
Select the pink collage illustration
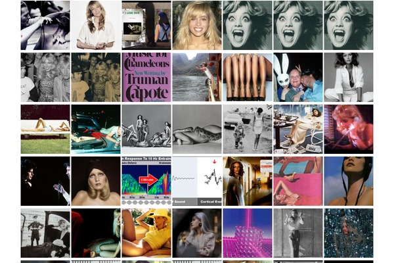(x=298, y=181)
